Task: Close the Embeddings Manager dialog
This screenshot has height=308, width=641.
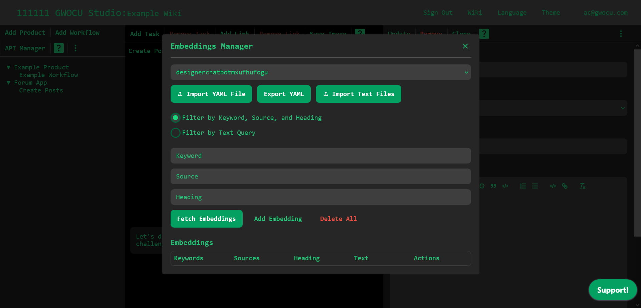Action: (x=465, y=46)
